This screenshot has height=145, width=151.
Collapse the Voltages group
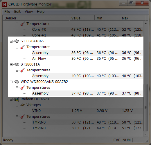tap(17, 105)
